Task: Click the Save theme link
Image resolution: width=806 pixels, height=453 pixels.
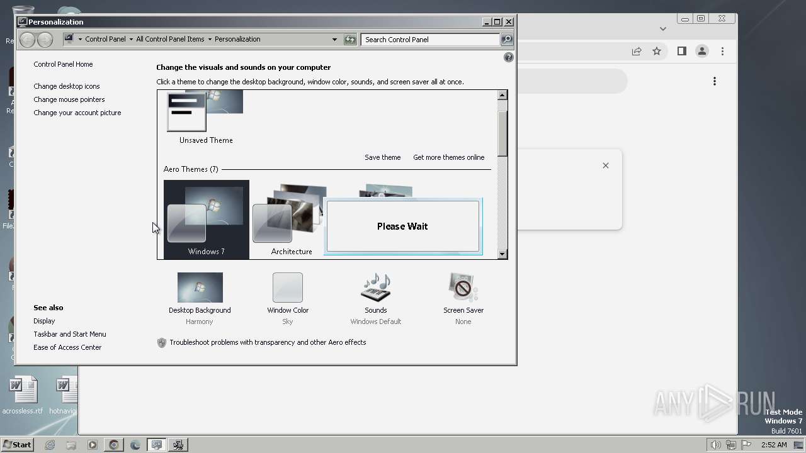Action: [383, 157]
